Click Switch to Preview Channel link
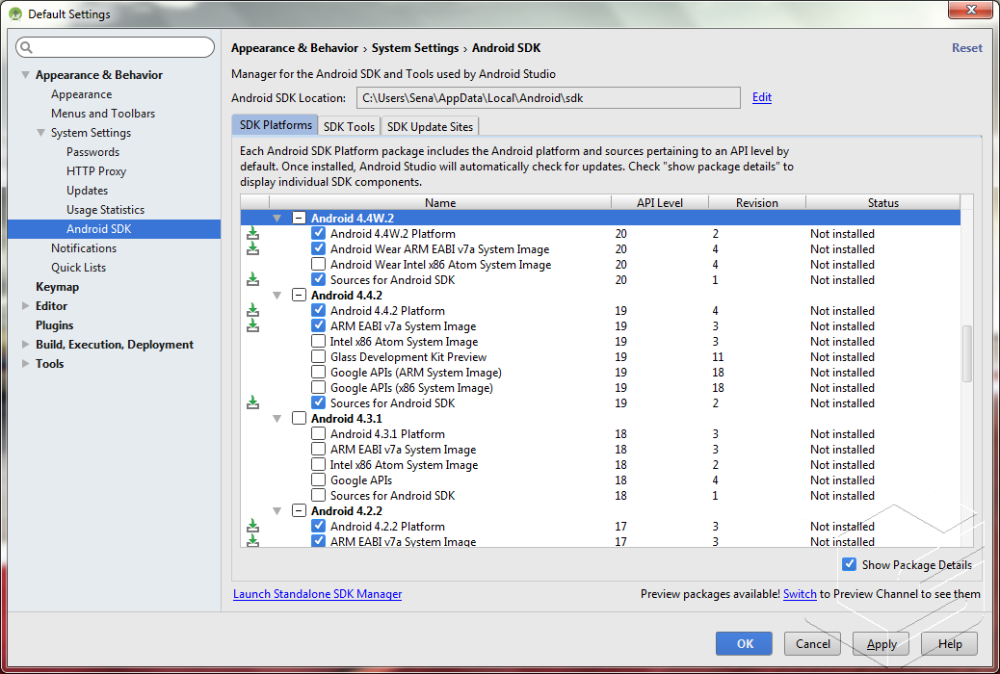Image resolution: width=1000 pixels, height=674 pixels. pos(800,594)
